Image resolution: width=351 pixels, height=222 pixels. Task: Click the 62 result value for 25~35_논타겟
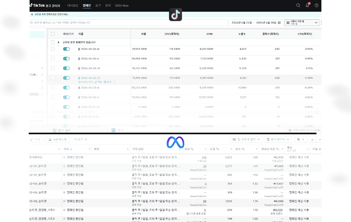(205, 201)
